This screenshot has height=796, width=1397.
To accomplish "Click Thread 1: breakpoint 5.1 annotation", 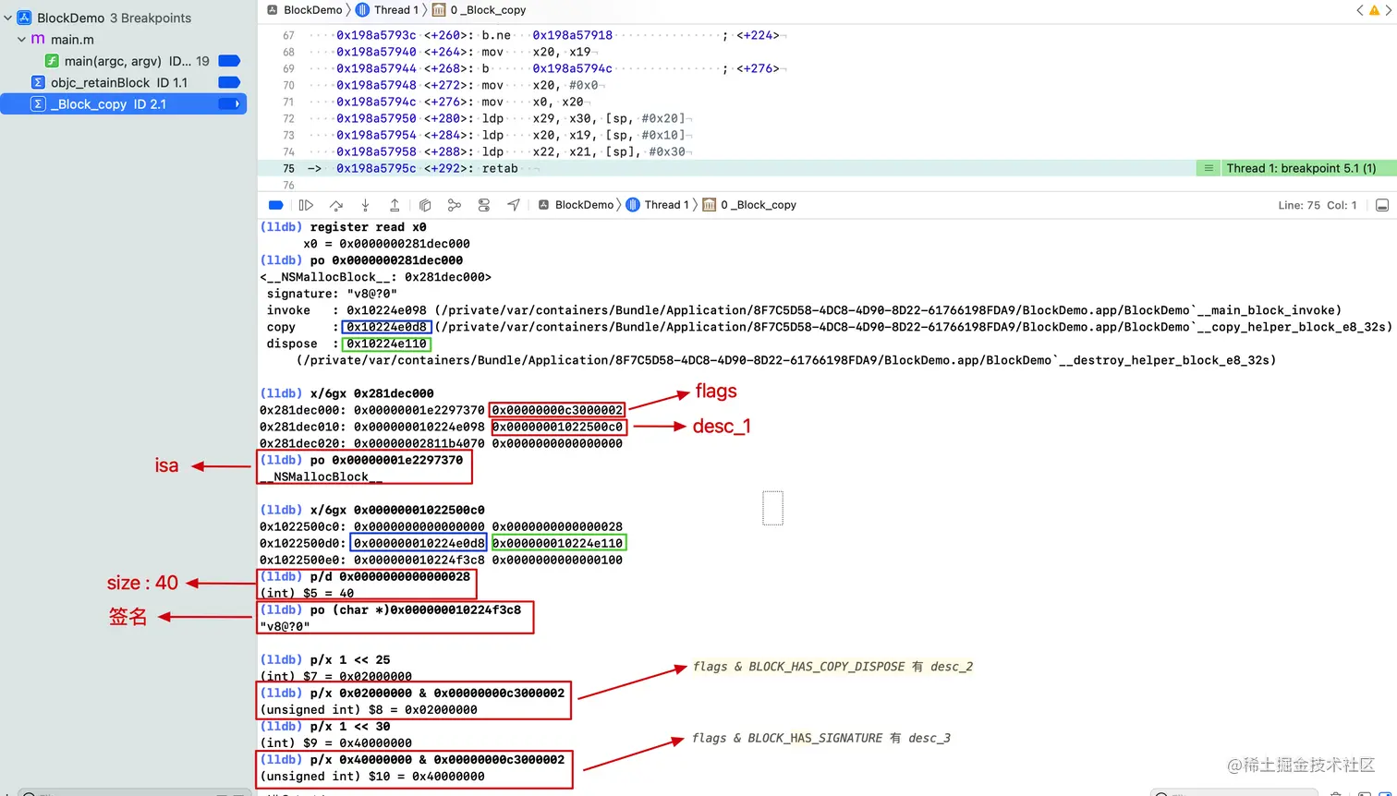I will pos(1301,168).
